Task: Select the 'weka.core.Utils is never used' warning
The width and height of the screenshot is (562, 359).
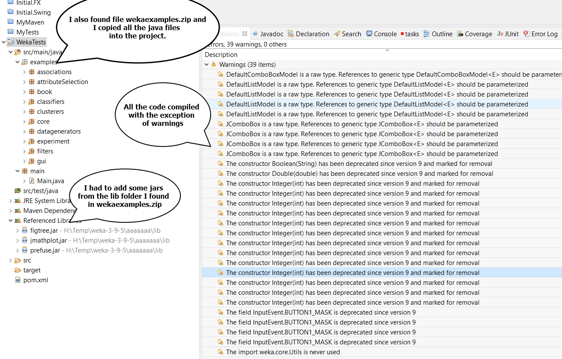Action: 283,352
